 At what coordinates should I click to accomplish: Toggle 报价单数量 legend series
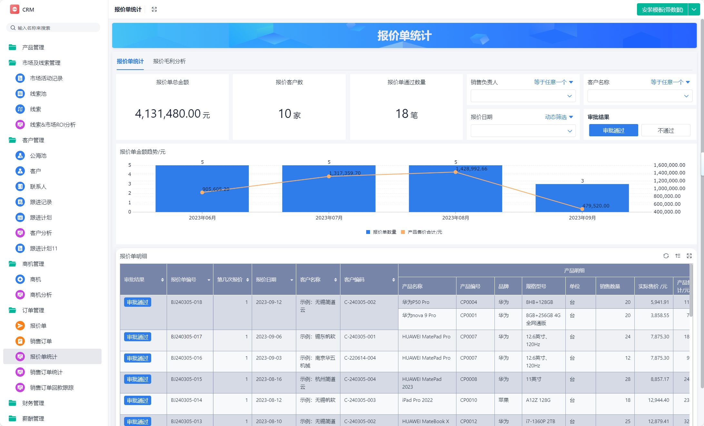(x=381, y=232)
